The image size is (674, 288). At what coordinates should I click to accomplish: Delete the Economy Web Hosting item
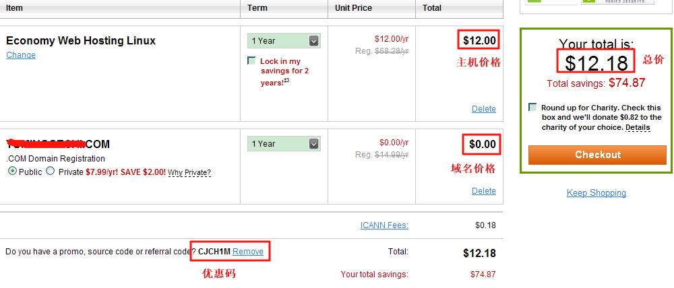pyautogui.click(x=483, y=108)
